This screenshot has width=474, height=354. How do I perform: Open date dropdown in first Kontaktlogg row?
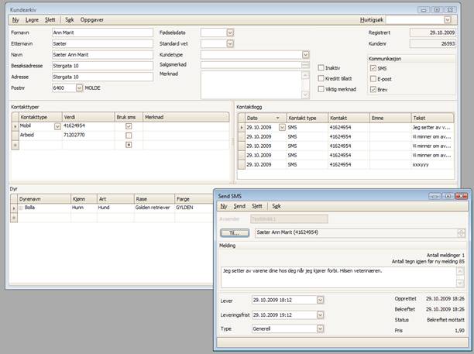(282, 128)
